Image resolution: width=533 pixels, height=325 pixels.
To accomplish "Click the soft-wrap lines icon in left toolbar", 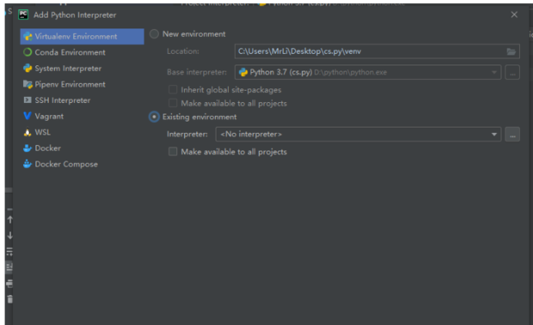I will point(9,251).
